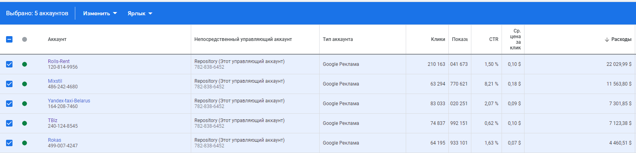Uncheck the TBiz account checkbox
636x153 pixels.
tap(9, 123)
